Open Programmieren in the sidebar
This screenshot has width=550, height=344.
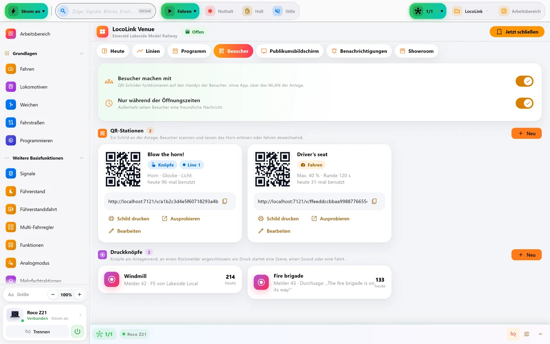44,141
